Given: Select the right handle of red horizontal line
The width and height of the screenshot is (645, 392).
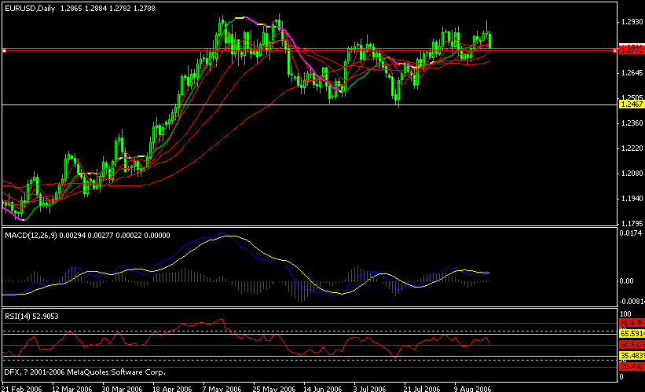Looking at the screenshot, I should click(x=615, y=50).
